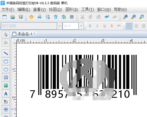Screen dimensions: 147x117
Task: Toggle strikethrough S formatting
Action: click(112, 26)
